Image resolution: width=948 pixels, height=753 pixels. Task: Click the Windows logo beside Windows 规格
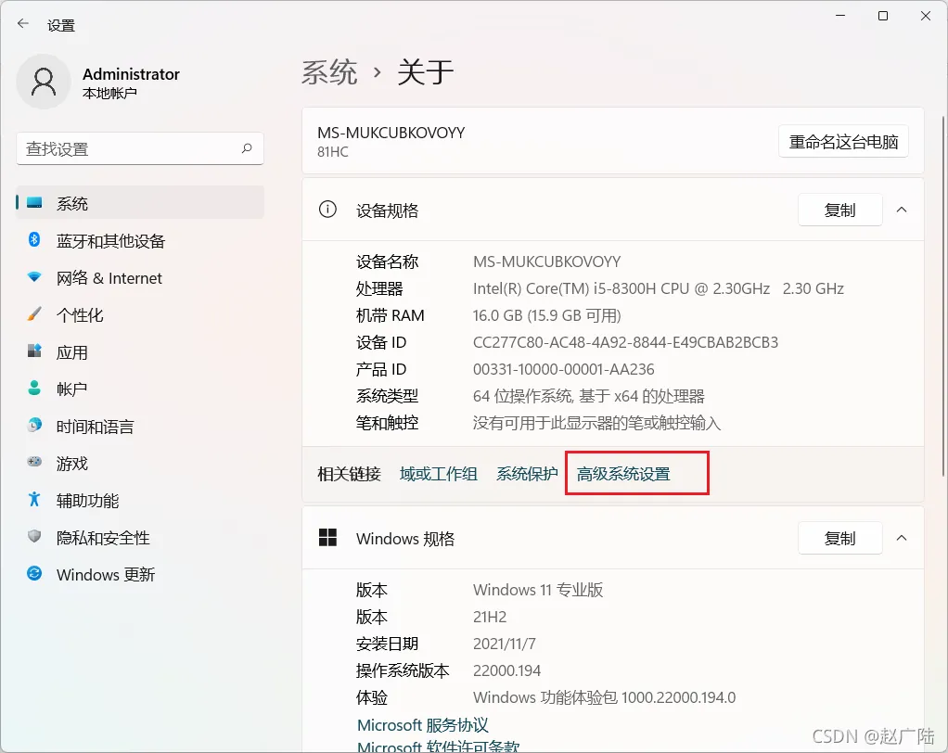[327, 538]
